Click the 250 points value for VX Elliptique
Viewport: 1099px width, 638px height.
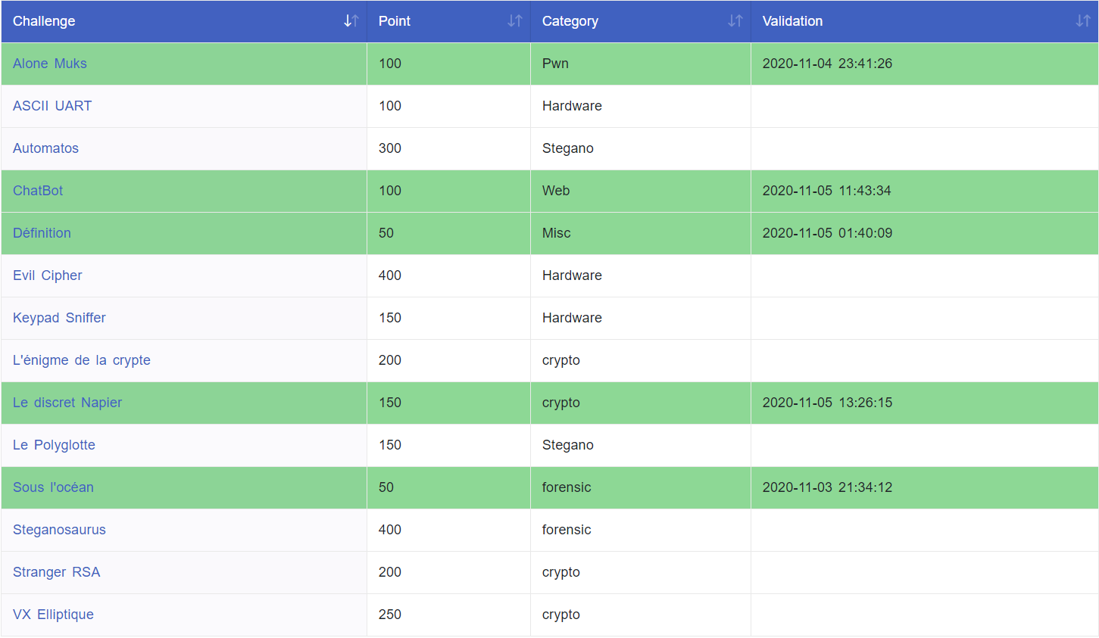pyautogui.click(x=390, y=615)
